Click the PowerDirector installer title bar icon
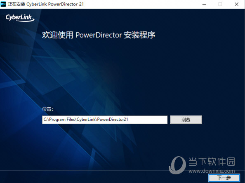The height and width of the screenshot is (183, 245). click(x=3, y=4)
